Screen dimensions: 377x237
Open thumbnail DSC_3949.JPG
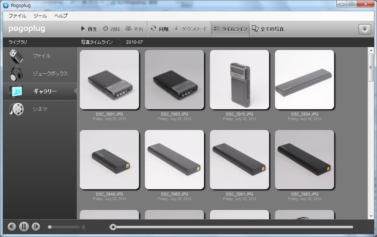109,160
